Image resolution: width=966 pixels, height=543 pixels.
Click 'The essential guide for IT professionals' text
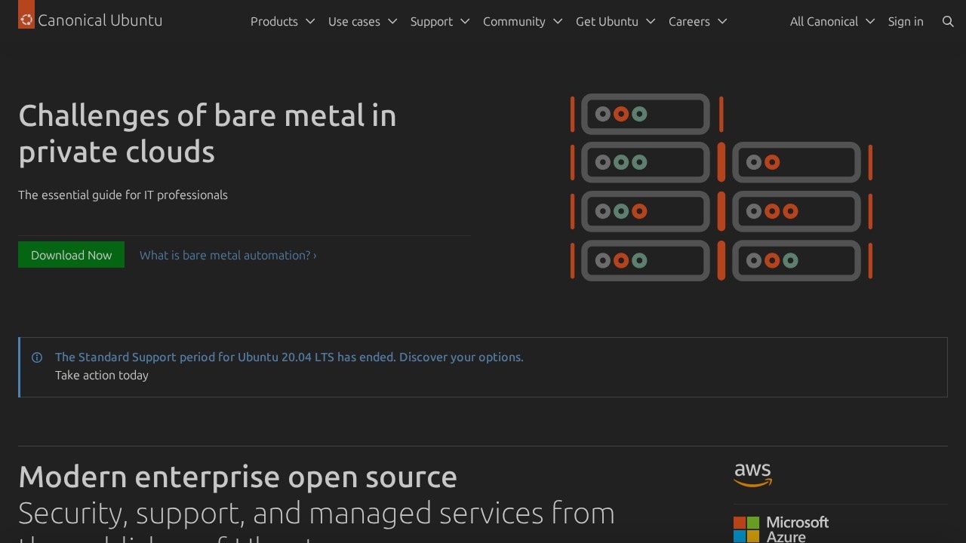tap(123, 195)
